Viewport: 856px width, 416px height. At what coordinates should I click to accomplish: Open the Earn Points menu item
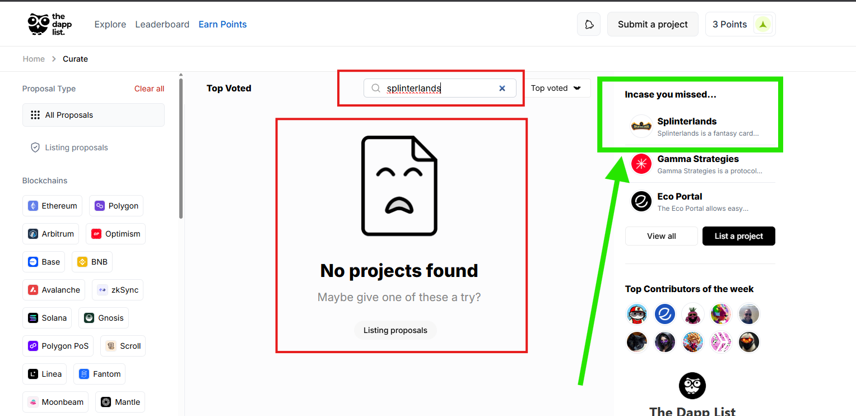point(222,24)
